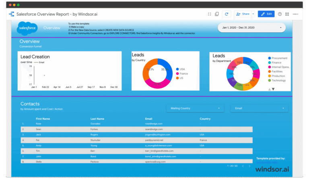The height and width of the screenshot is (179, 309).
Task: Open the date range dropdown
Action: 251,28
